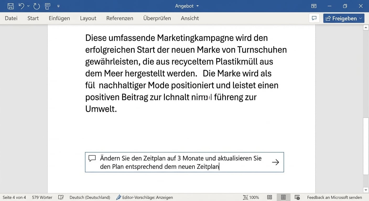Click the Ribbon display options icon
Image resolution: width=369 pixels, height=201 pixels.
314,6
